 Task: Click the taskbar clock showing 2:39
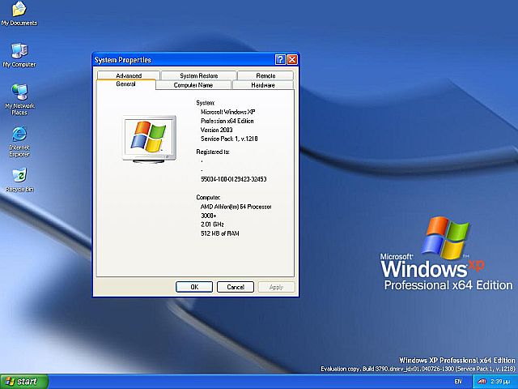tap(500, 382)
